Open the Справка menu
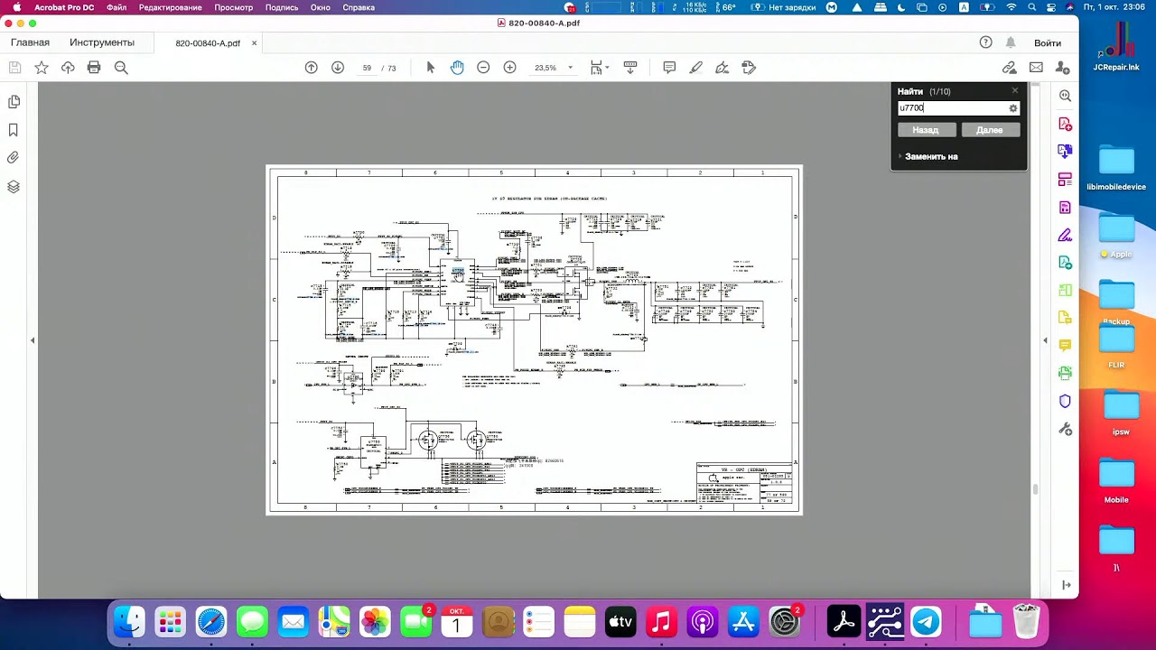This screenshot has height=650, width=1156. point(359,7)
